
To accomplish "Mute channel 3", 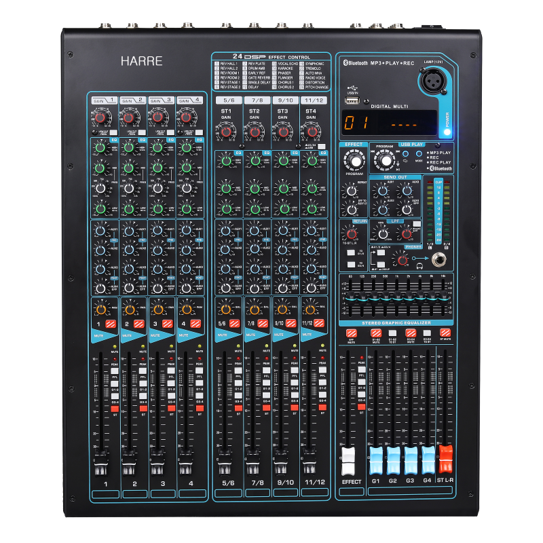I will click(x=167, y=323).
